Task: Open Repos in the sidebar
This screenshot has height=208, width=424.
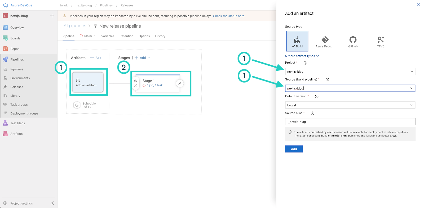Action: (x=15, y=49)
